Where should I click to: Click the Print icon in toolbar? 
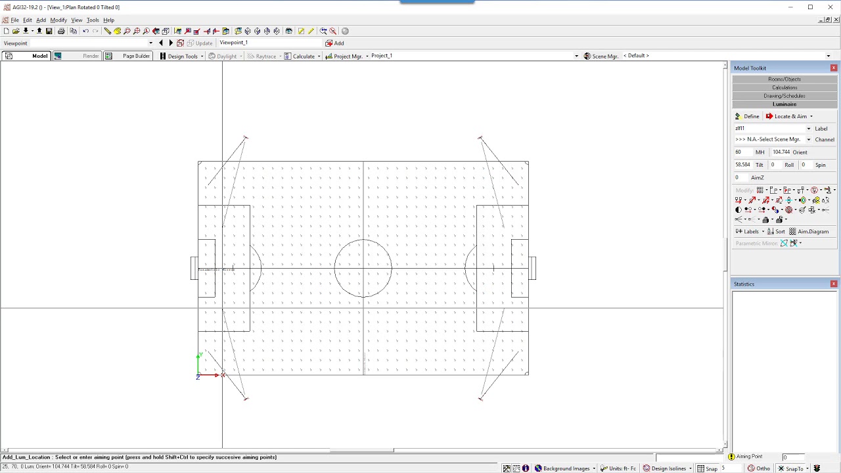[x=61, y=31]
